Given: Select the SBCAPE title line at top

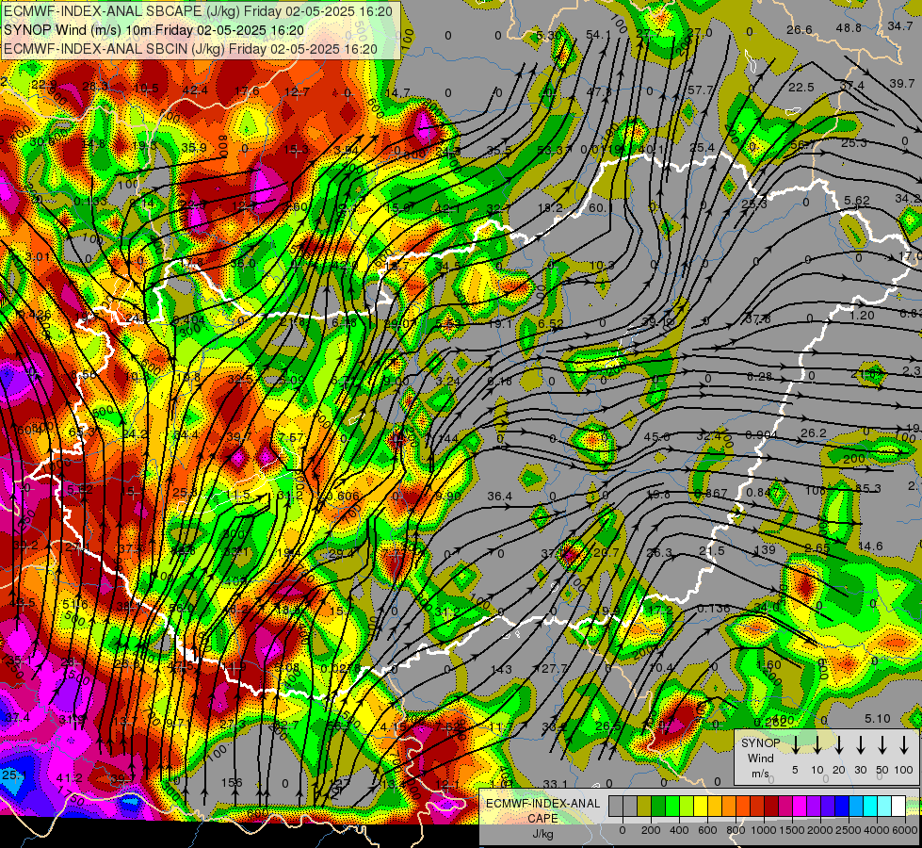Looking at the screenshot, I should pyautogui.click(x=198, y=11).
